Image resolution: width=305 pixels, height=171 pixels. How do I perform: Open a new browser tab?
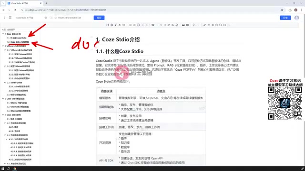(46, 3)
